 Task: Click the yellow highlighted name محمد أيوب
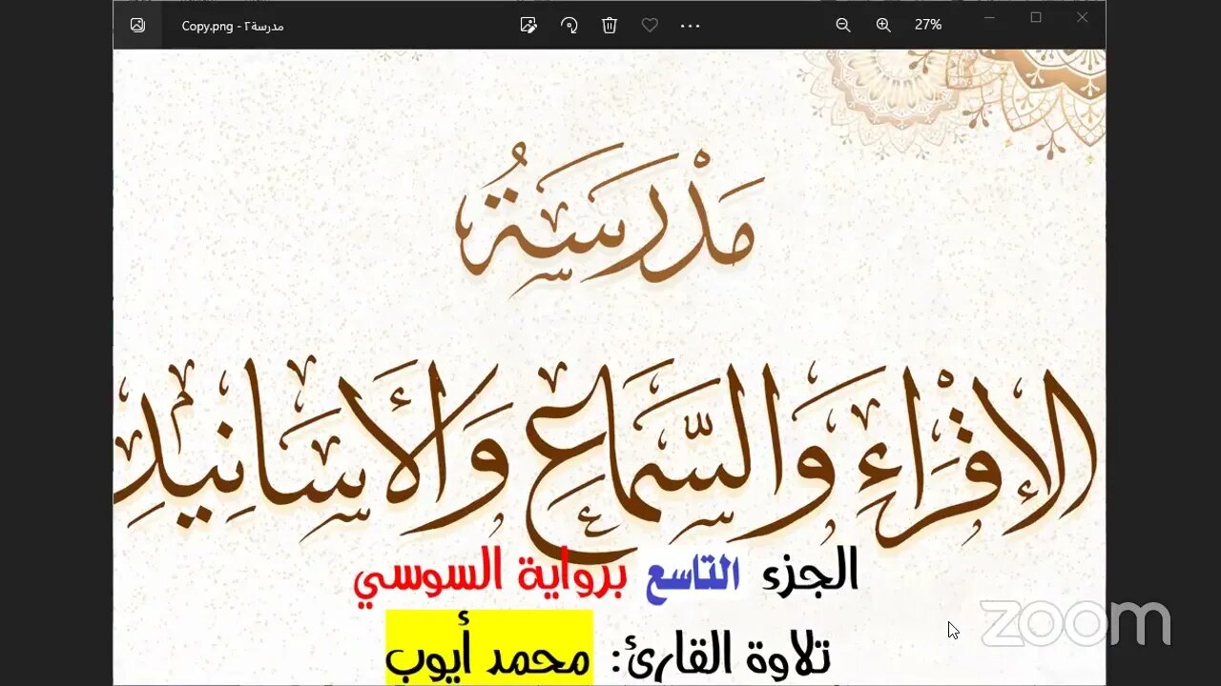click(488, 649)
